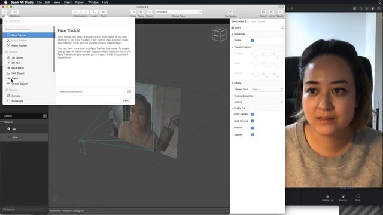Open the iPhone 8 device type dropdown
The width and height of the screenshot is (383, 215).
click(x=178, y=12)
